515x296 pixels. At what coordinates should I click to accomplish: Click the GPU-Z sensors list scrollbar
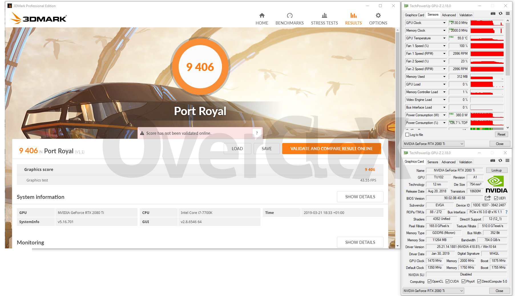(508, 49)
